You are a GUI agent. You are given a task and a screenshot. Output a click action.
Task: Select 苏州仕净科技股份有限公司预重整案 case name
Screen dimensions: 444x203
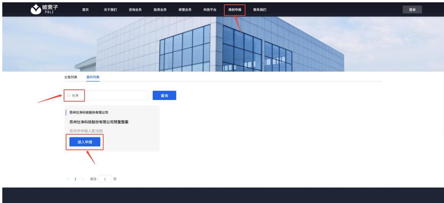pyautogui.click(x=99, y=122)
